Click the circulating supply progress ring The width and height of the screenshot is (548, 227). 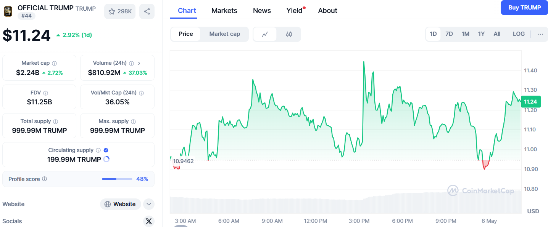pos(106,159)
